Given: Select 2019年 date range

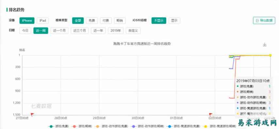Looking at the screenshot, I should pyautogui.click(x=116, y=31).
